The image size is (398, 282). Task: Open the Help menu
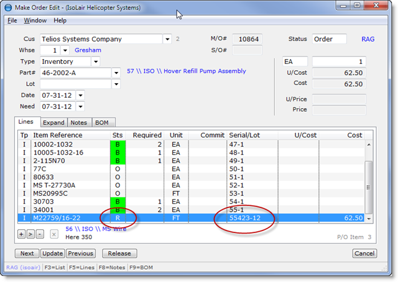[x=60, y=20]
